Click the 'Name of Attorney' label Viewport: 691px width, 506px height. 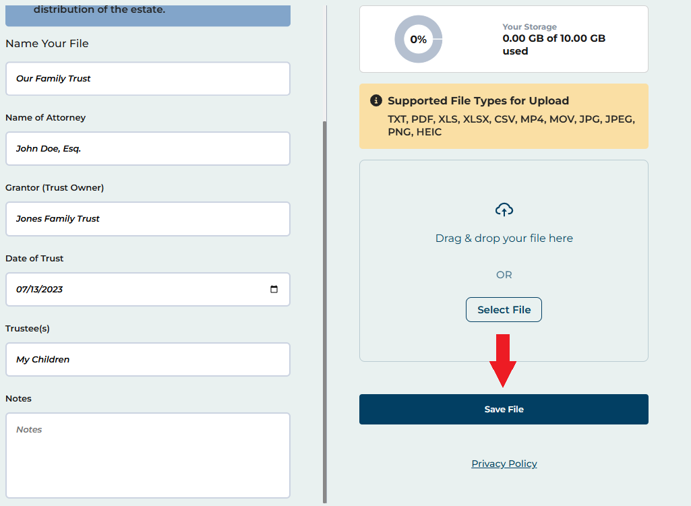point(45,118)
